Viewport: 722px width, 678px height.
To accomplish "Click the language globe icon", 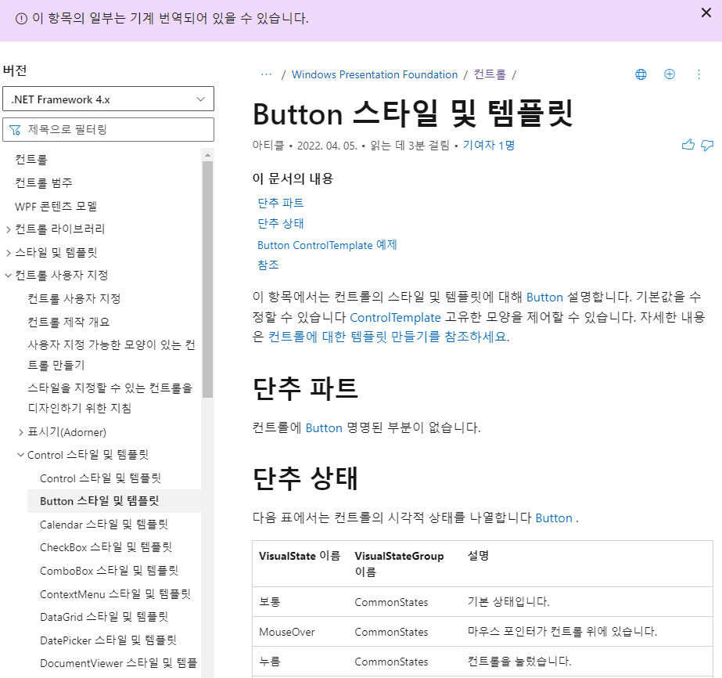I will 641,74.
